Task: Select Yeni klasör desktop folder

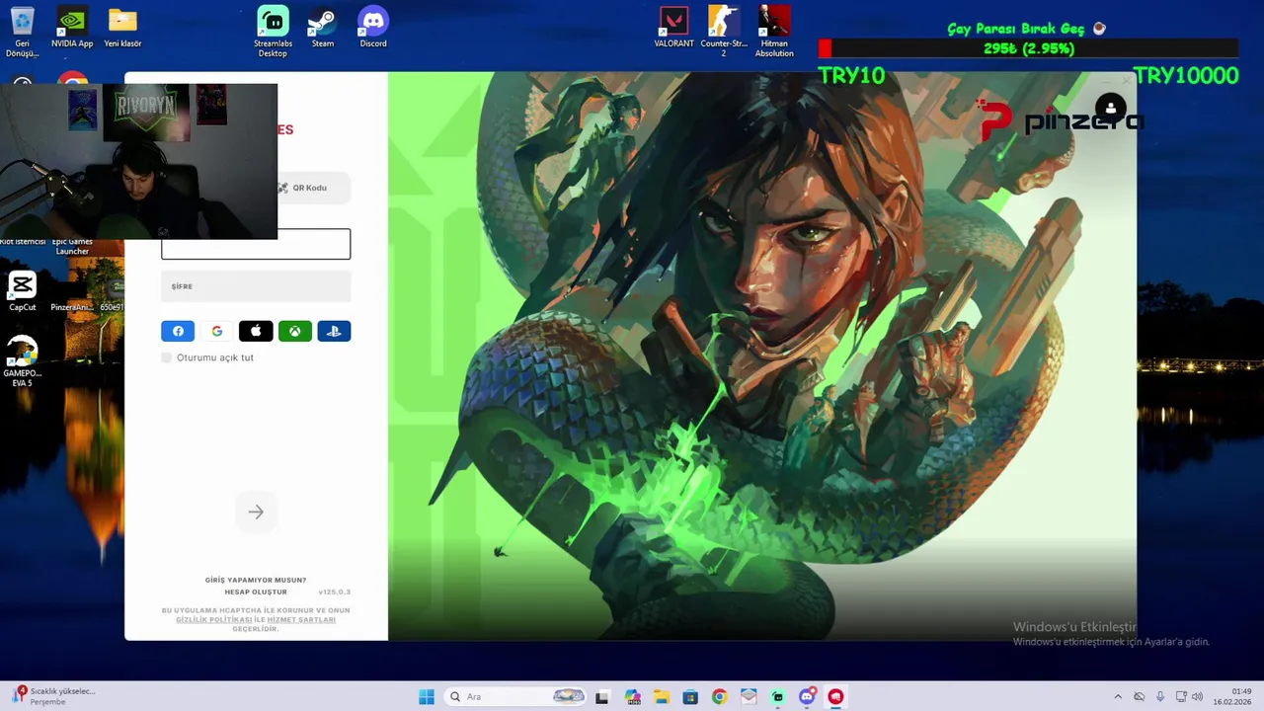Action: 122,29
